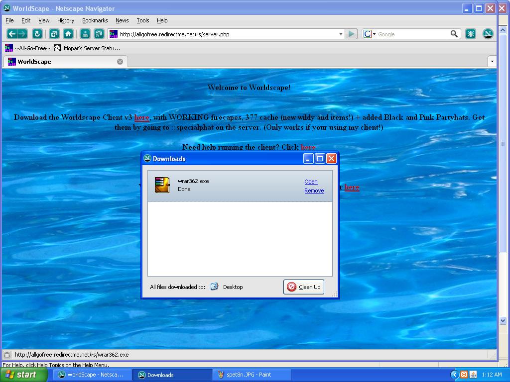Viewport: 510px width, 382px height.
Task: Switch to Downloads taskbar button
Action: coord(172,375)
